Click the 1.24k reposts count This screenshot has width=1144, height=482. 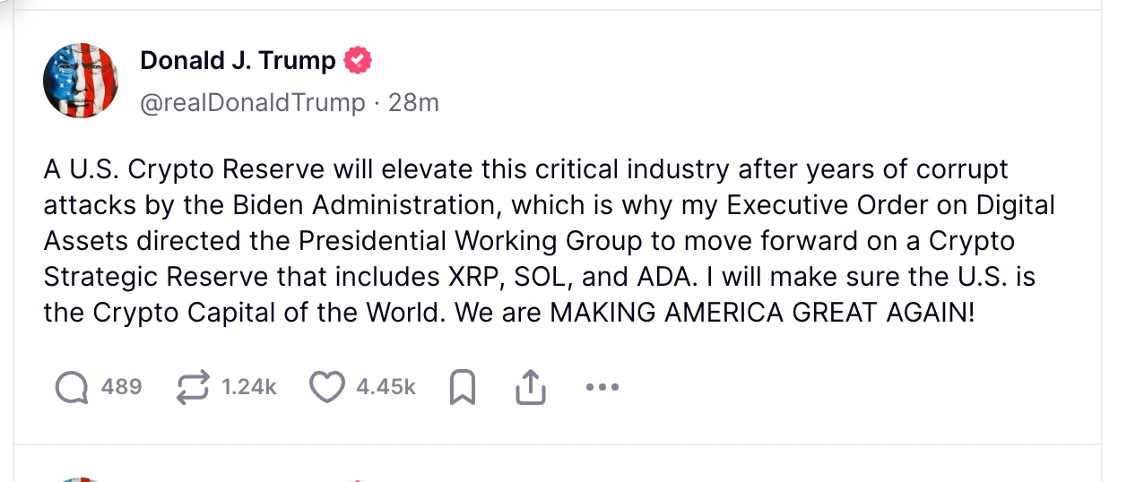tap(248, 387)
